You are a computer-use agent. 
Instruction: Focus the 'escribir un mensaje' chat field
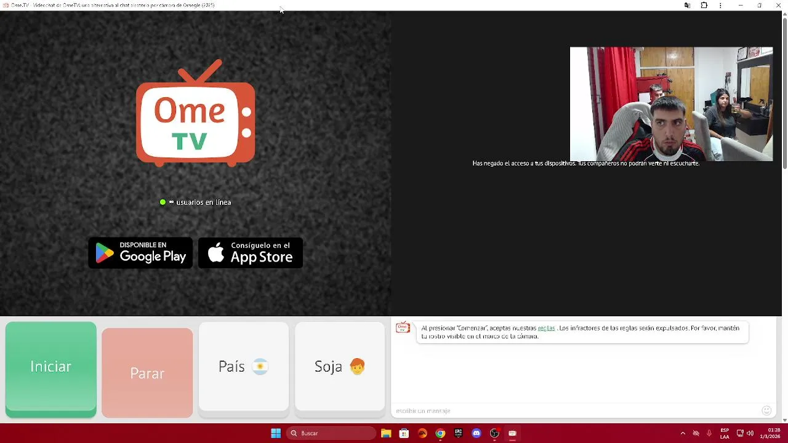576,410
